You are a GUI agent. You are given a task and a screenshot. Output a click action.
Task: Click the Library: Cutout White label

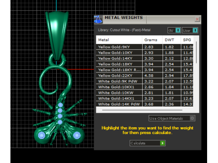pyautogui.click(x=124, y=30)
